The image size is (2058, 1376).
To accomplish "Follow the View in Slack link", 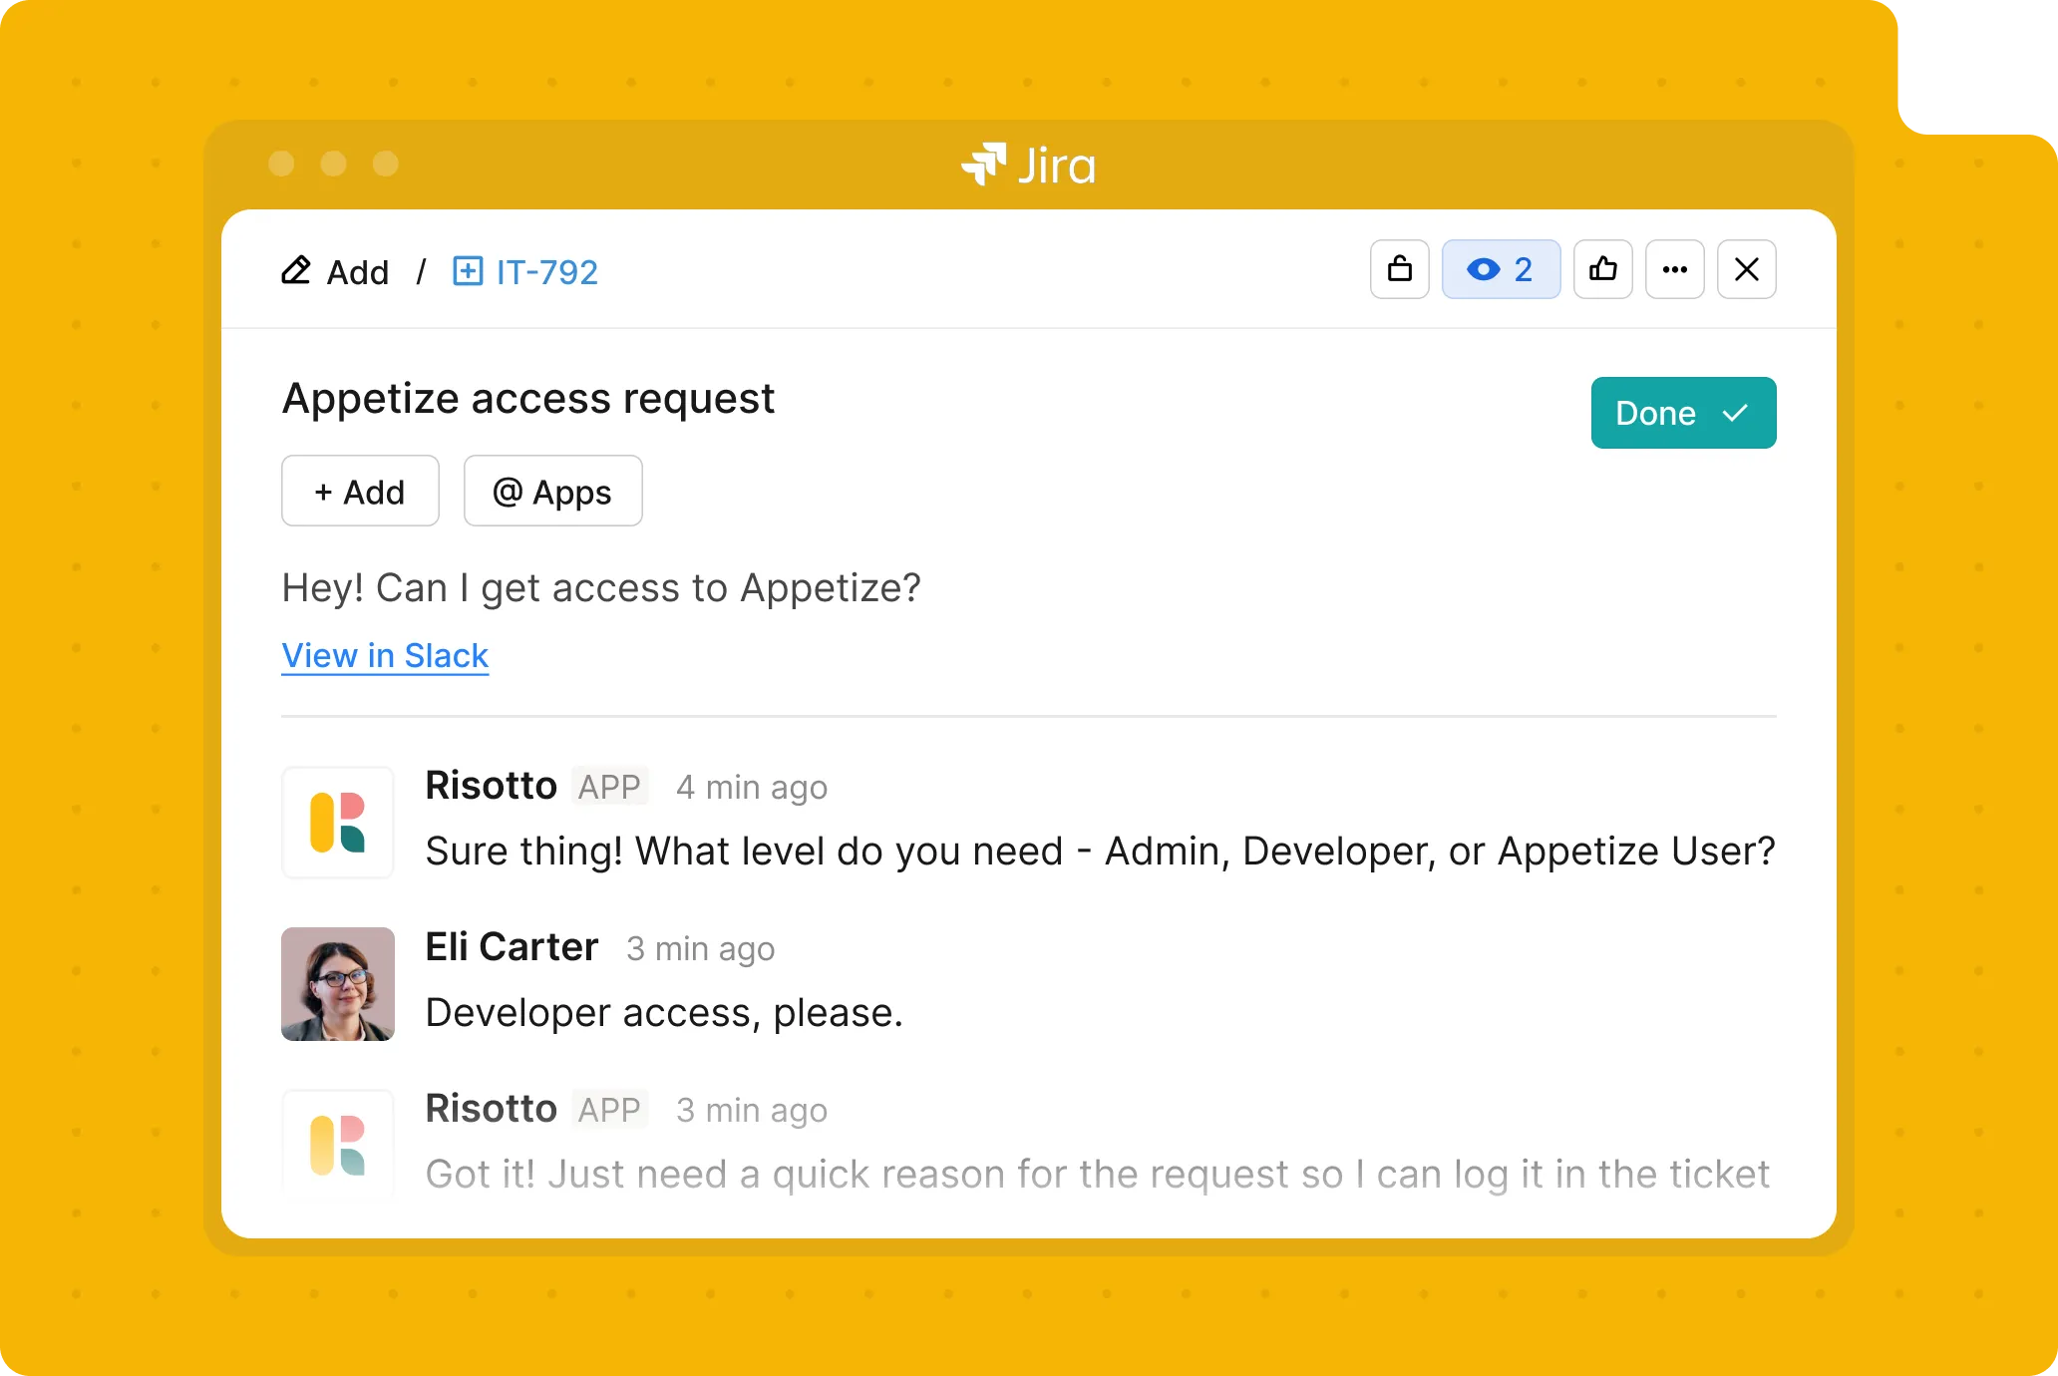I will click(x=385, y=656).
